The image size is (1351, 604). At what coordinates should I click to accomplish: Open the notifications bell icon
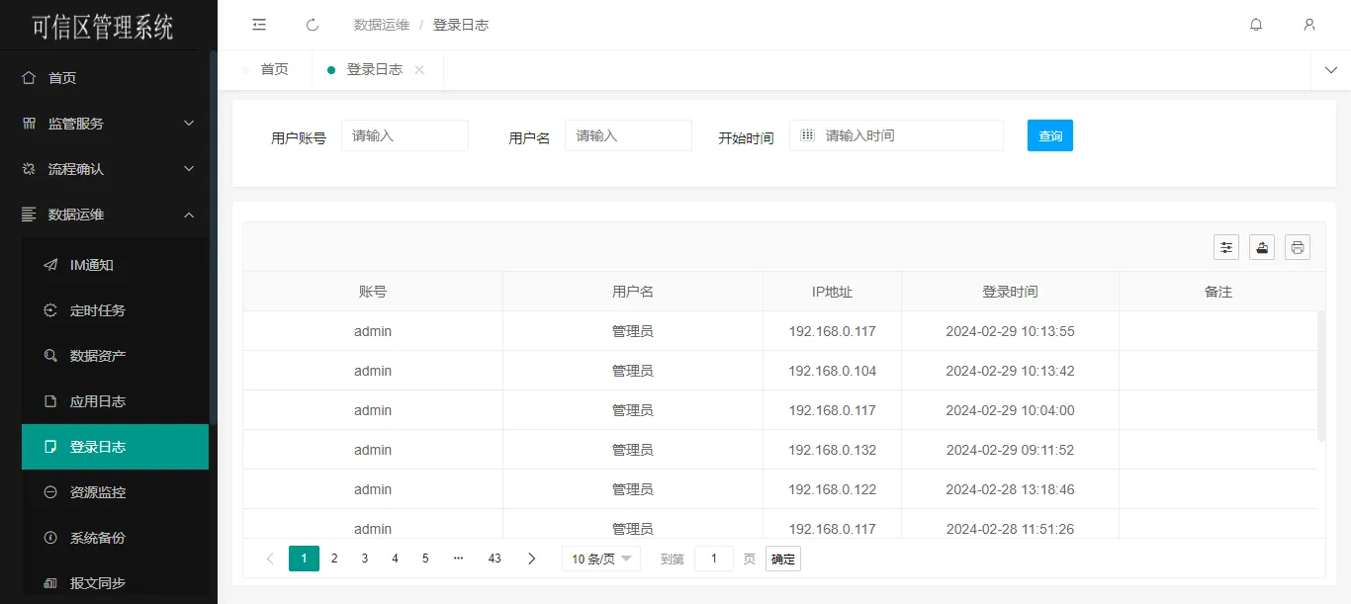pos(1256,25)
